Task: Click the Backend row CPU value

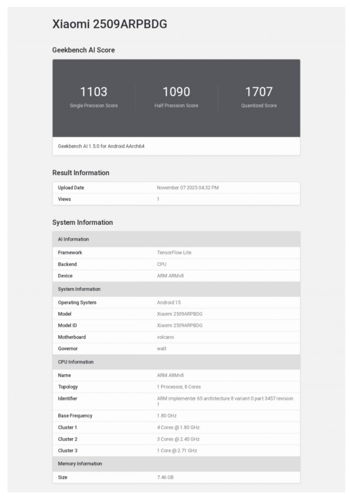Action: (162, 264)
